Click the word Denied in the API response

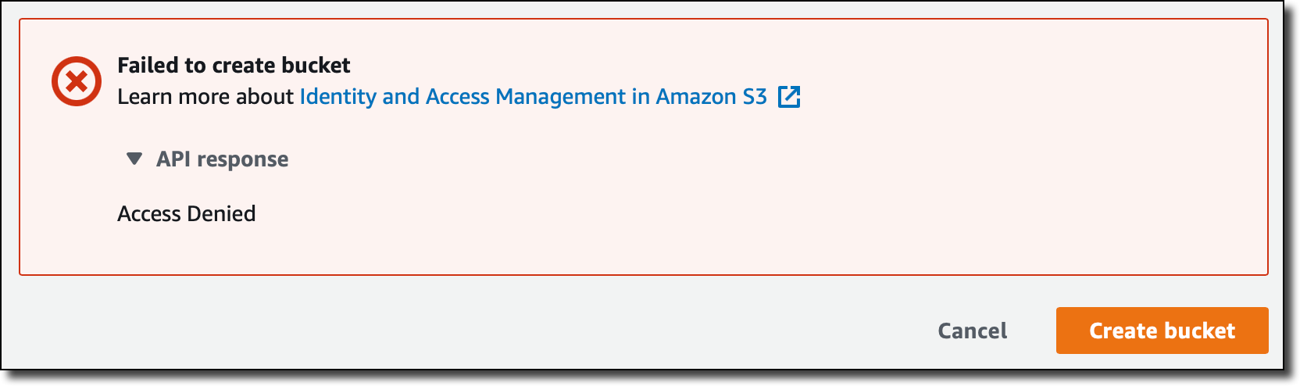(222, 214)
